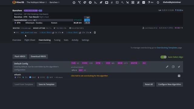This screenshot has width=194, height=109.
Task: Click the CORE tag in Default Config
Action: pos(85,63)
